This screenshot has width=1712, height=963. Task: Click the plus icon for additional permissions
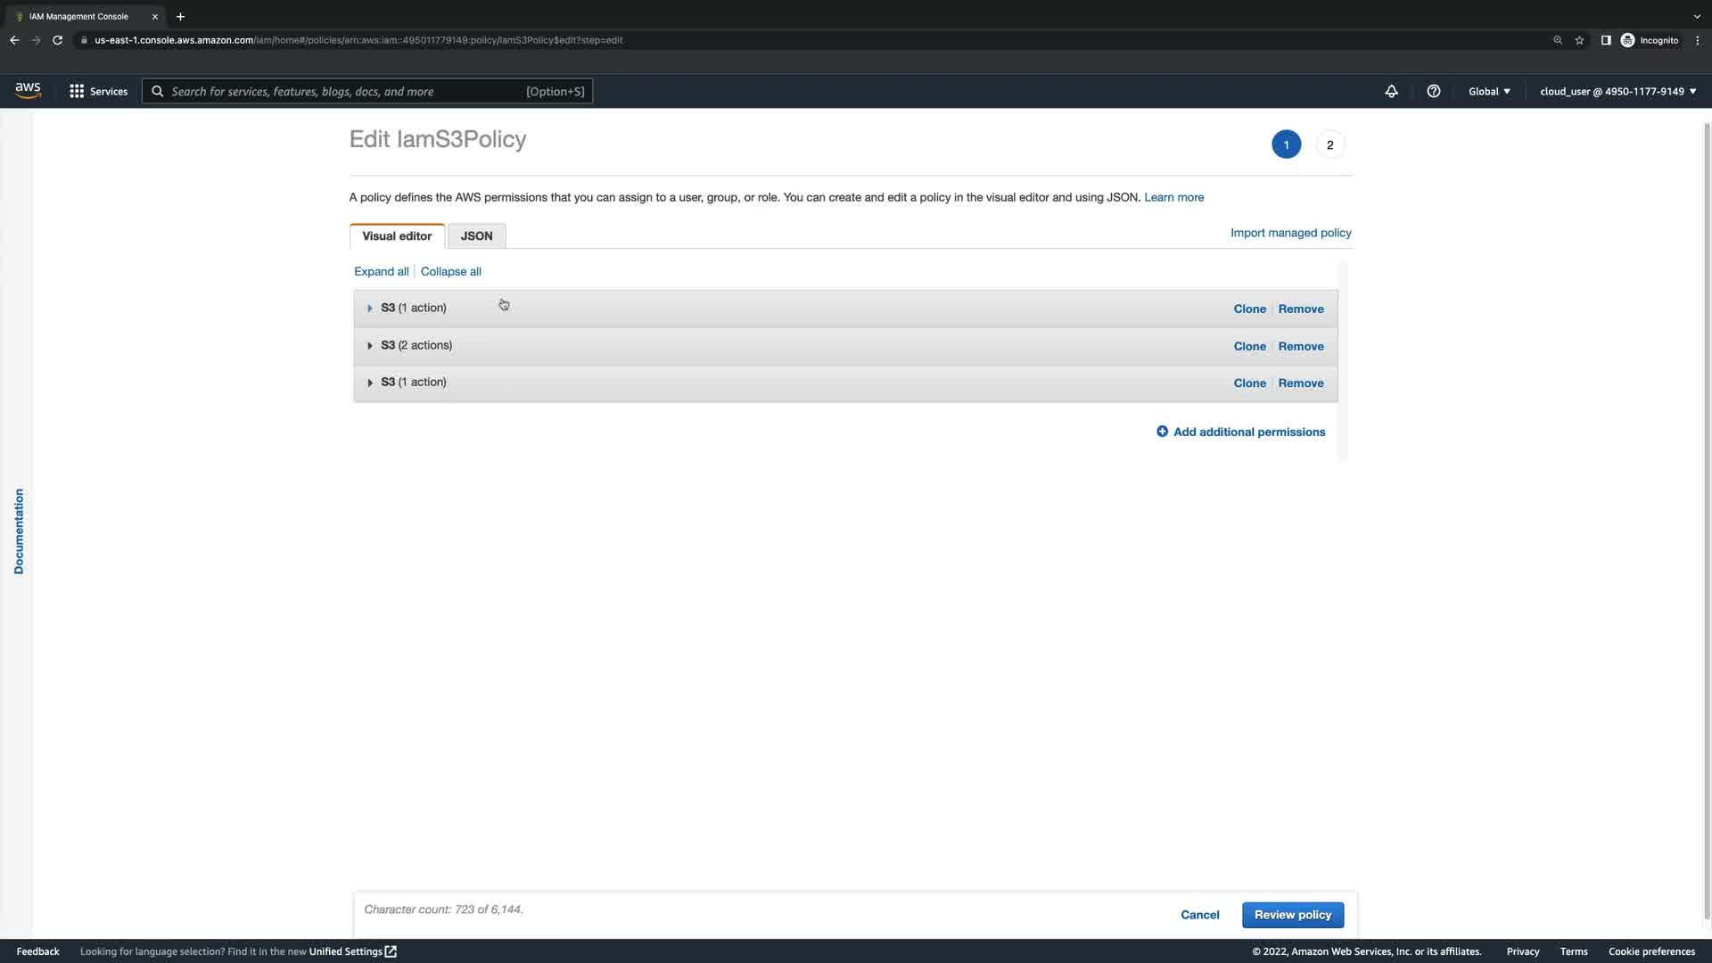[x=1162, y=432]
